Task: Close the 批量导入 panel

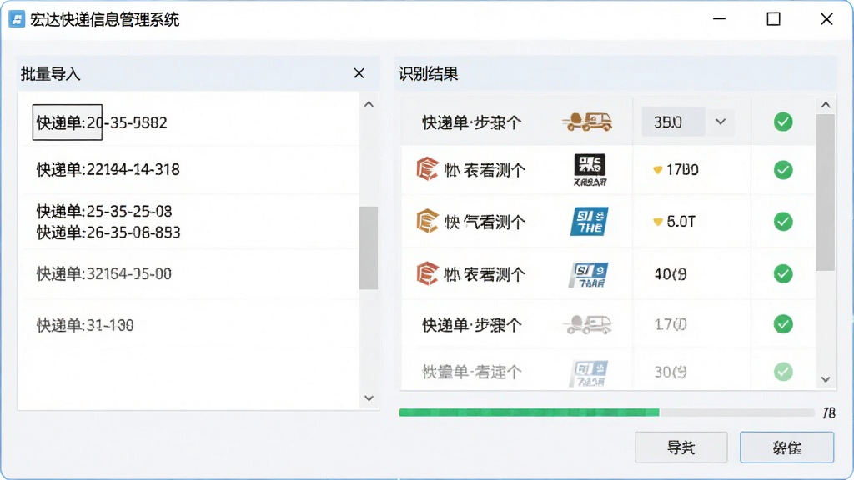Action: (x=359, y=73)
